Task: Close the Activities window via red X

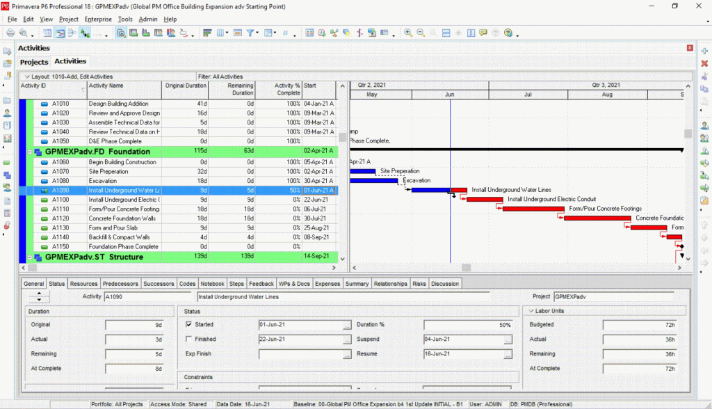Action: tap(690, 48)
